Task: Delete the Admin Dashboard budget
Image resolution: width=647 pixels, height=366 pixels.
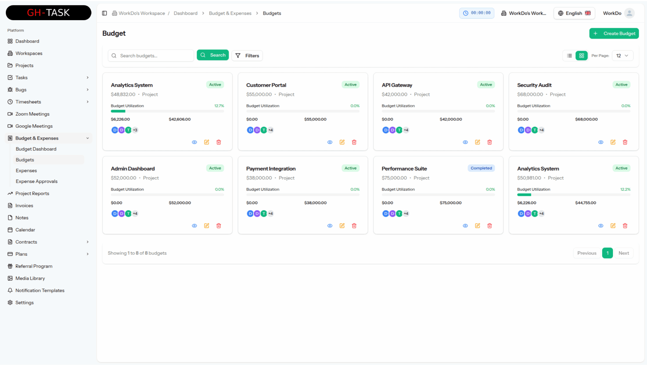Action: [219, 226]
